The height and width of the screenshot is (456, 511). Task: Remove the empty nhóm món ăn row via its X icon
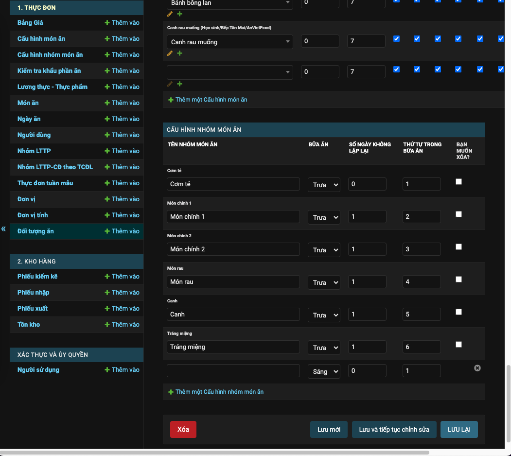coord(477,368)
